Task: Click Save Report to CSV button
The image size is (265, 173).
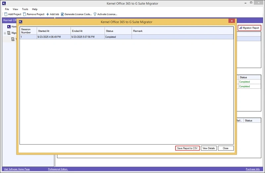Action: point(187,148)
